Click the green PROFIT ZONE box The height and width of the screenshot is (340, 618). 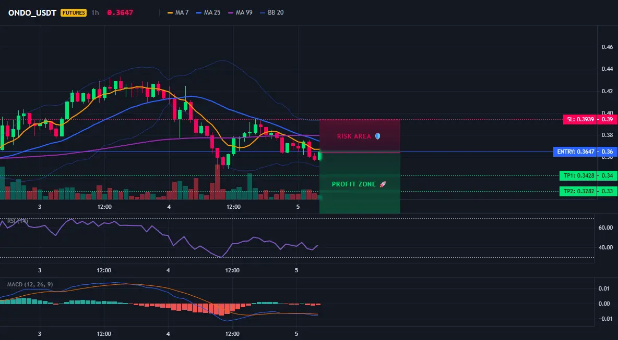(x=360, y=183)
